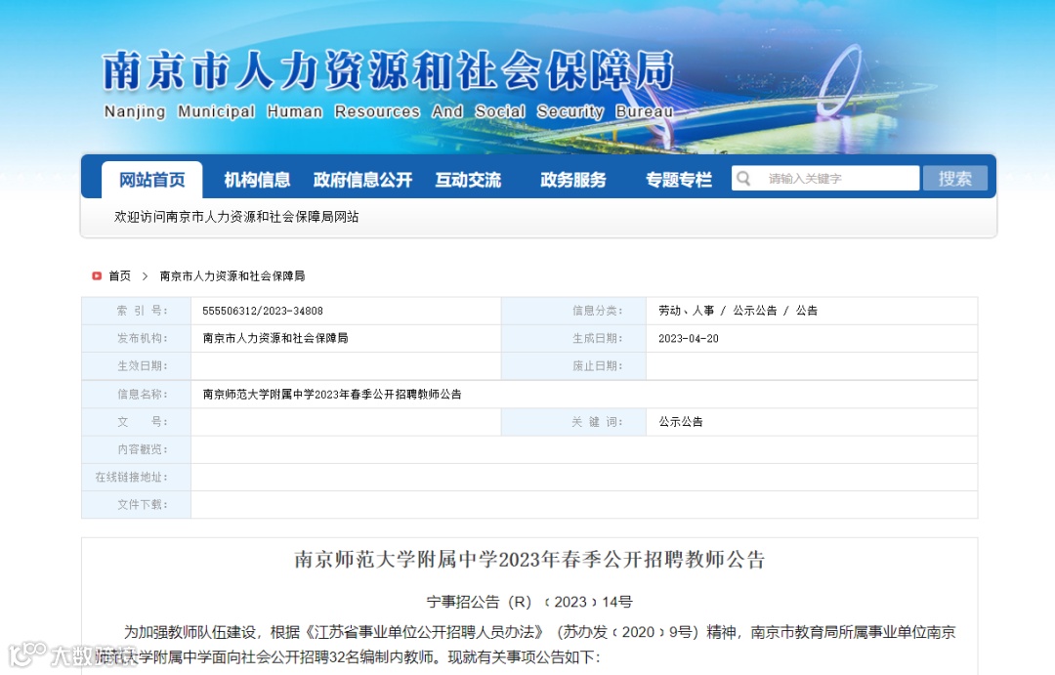
Task: Open 专题专栏 navigation item
Action: 679,180
